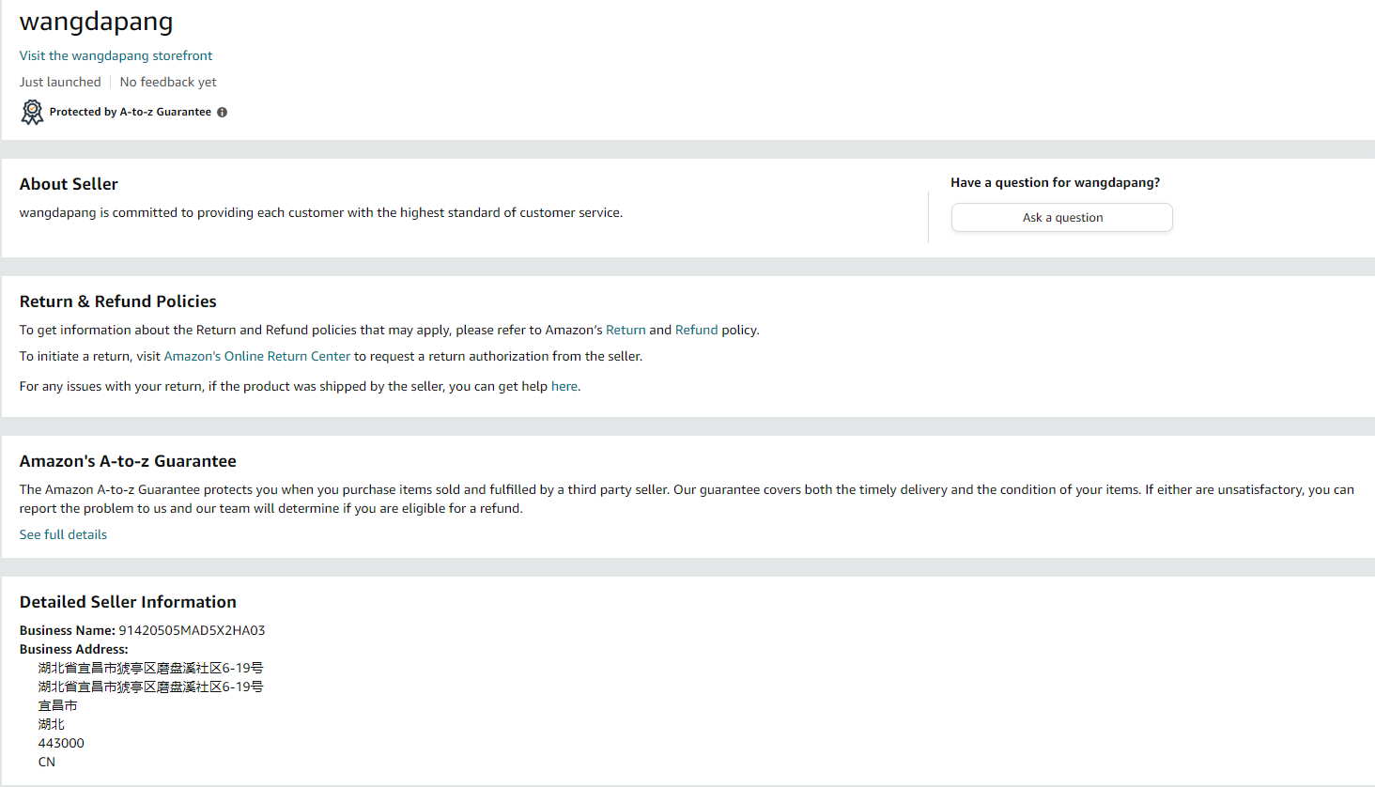Click the No feedback yet label

pos(168,82)
